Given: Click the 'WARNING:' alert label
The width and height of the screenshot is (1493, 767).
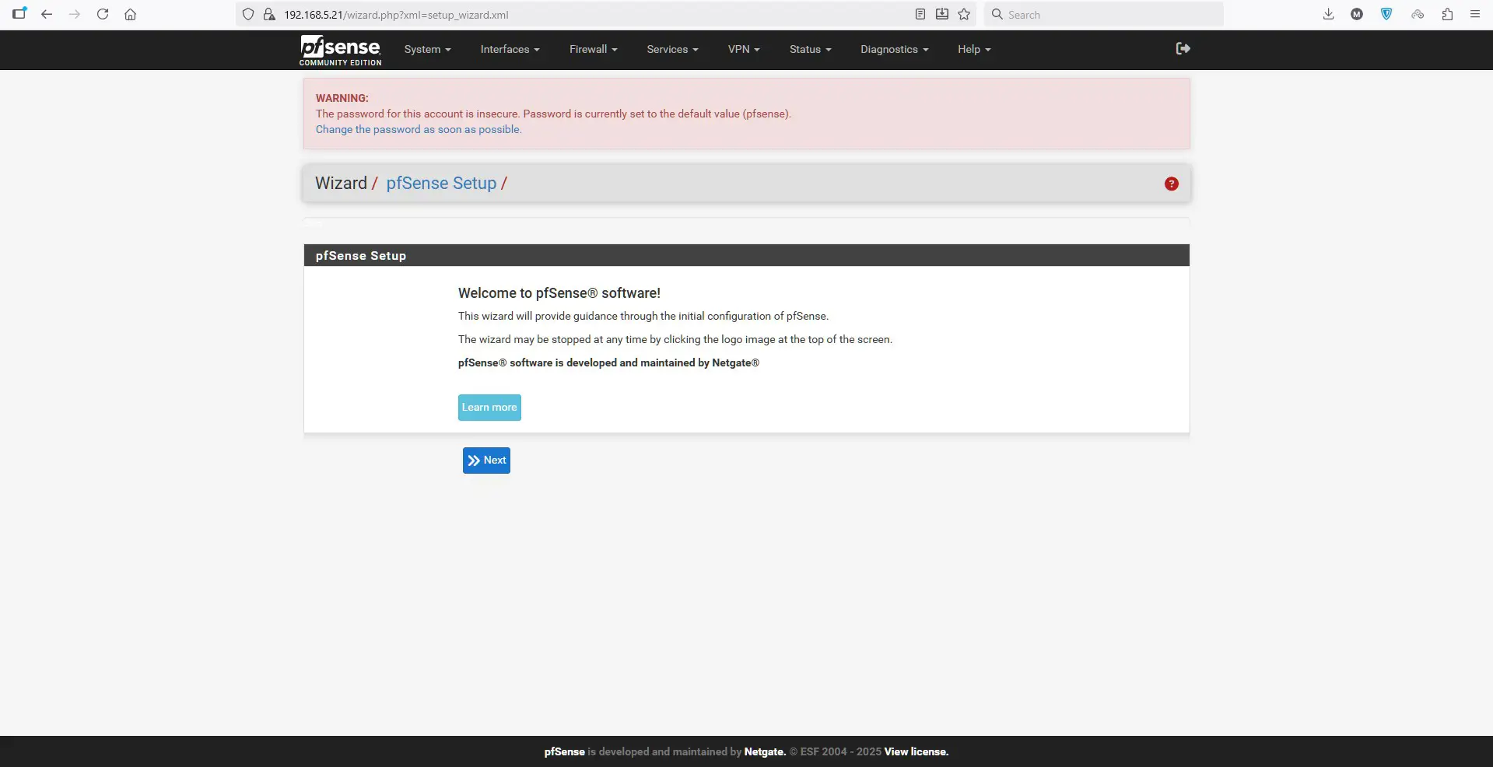Looking at the screenshot, I should (342, 98).
